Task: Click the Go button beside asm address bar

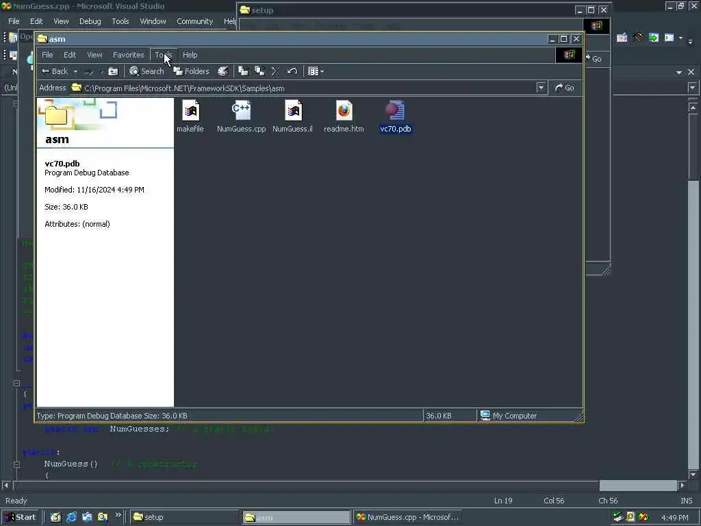Action: pyautogui.click(x=565, y=88)
